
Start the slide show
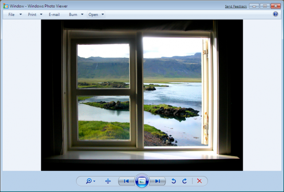tap(142, 181)
